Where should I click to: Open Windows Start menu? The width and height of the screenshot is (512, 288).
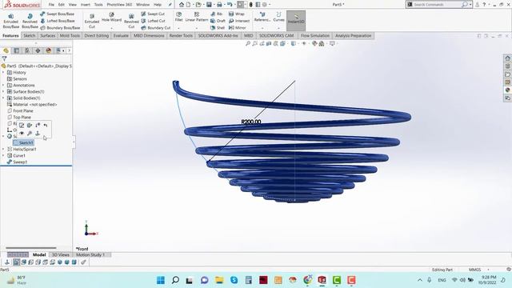point(161,280)
